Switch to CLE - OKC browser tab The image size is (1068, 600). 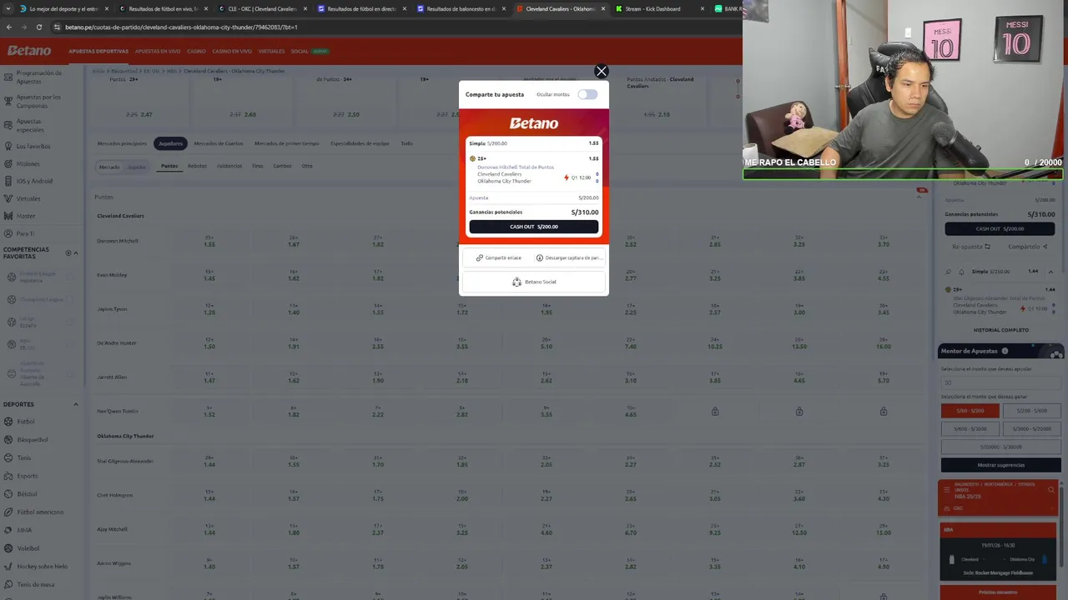(262, 8)
